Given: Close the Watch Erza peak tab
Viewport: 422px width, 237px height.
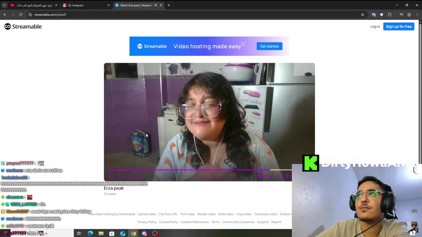Looking at the screenshot, I should click(161, 5).
